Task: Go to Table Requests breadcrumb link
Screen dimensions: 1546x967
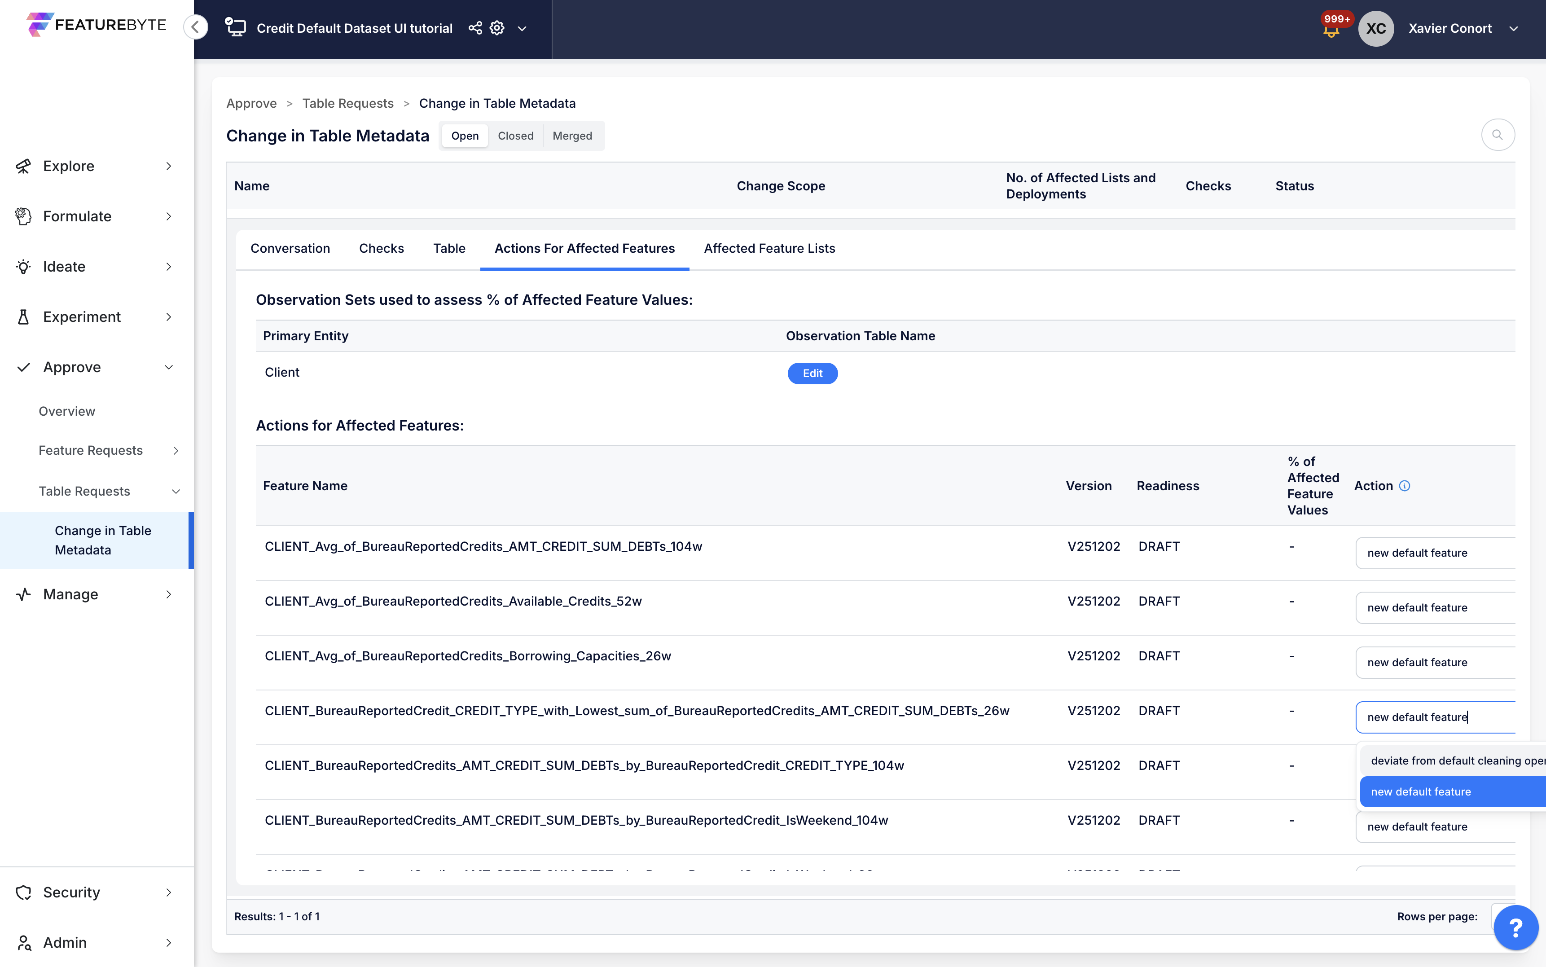Action: click(x=348, y=104)
